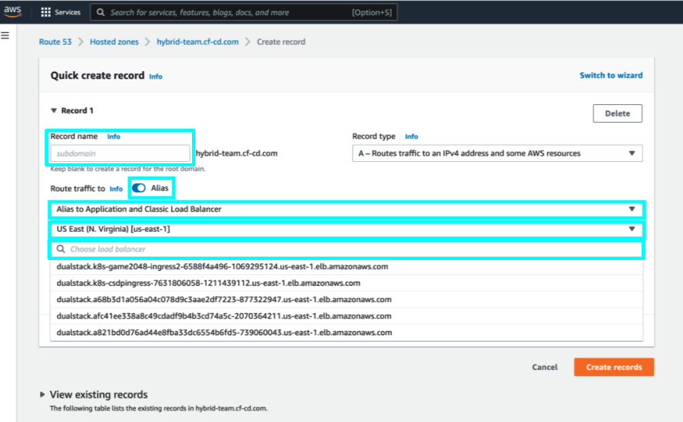Click the Delete record button
The image size is (683, 422).
pos(617,114)
